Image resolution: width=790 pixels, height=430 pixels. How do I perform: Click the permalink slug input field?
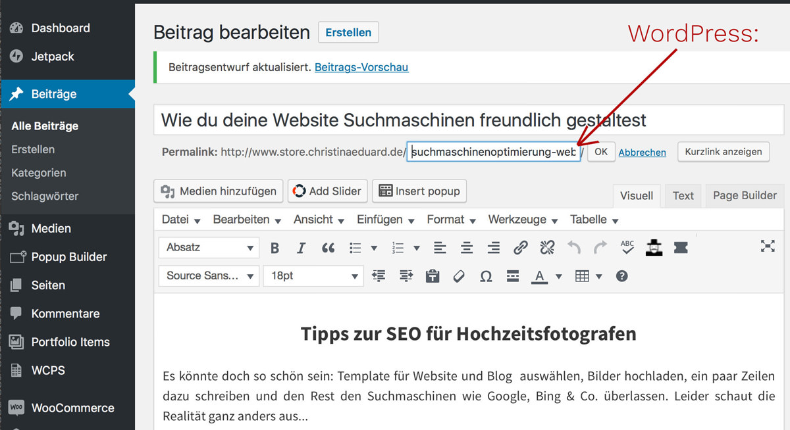click(494, 152)
